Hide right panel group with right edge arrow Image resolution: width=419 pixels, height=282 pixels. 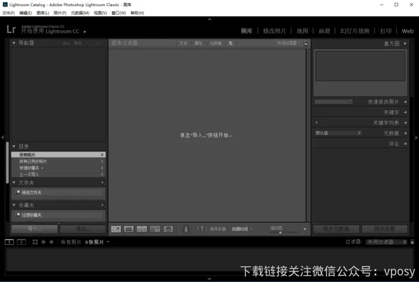[x=416, y=138]
